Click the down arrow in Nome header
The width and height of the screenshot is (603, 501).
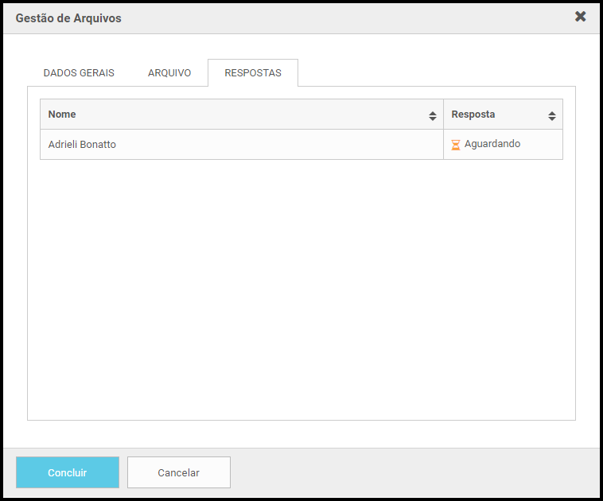click(x=433, y=118)
